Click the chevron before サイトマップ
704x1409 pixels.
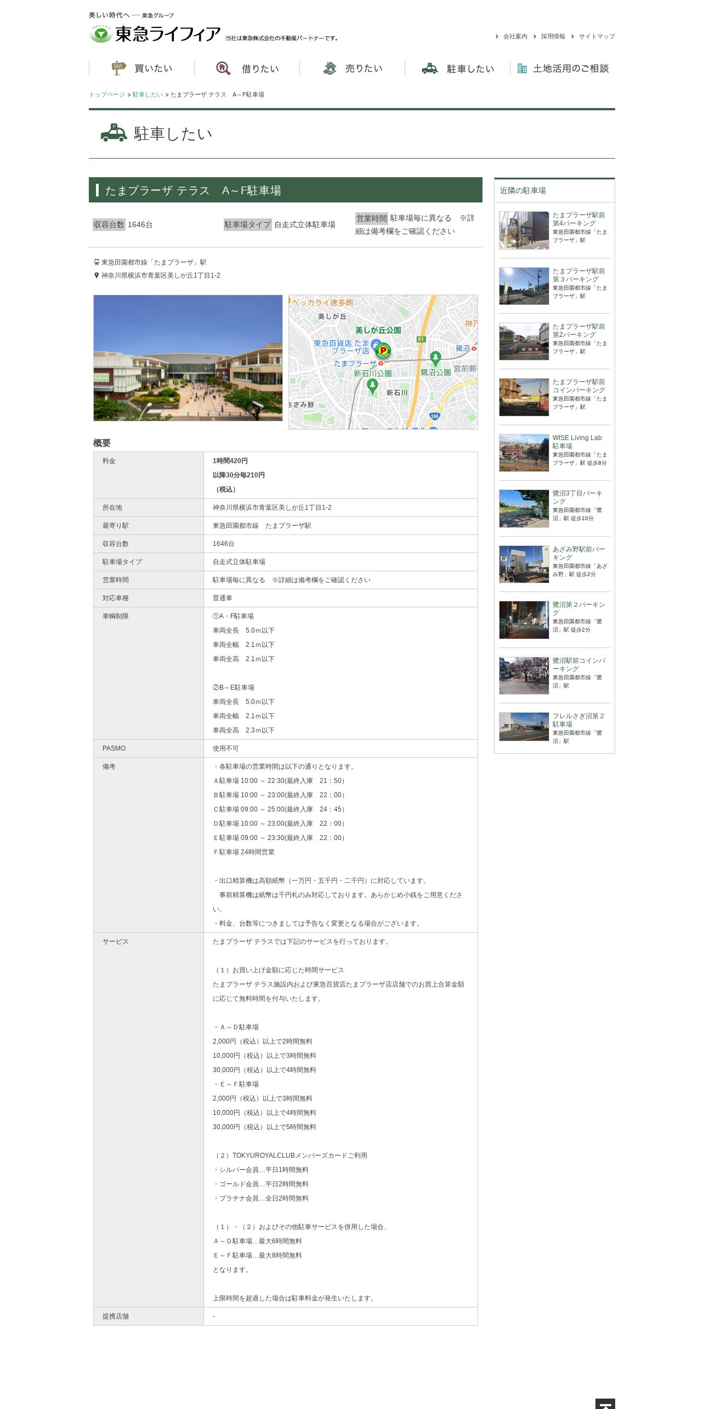[572, 37]
